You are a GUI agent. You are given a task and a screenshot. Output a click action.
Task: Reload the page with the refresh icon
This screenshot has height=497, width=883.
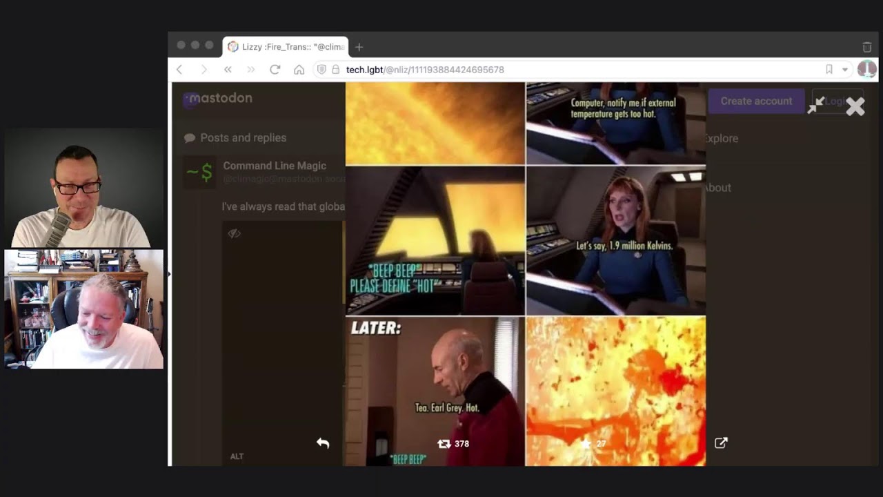tap(275, 70)
